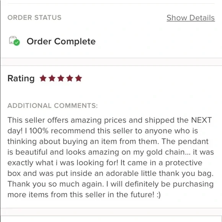Select the first rating star
Screen dimensions: 222x222
[43, 78]
